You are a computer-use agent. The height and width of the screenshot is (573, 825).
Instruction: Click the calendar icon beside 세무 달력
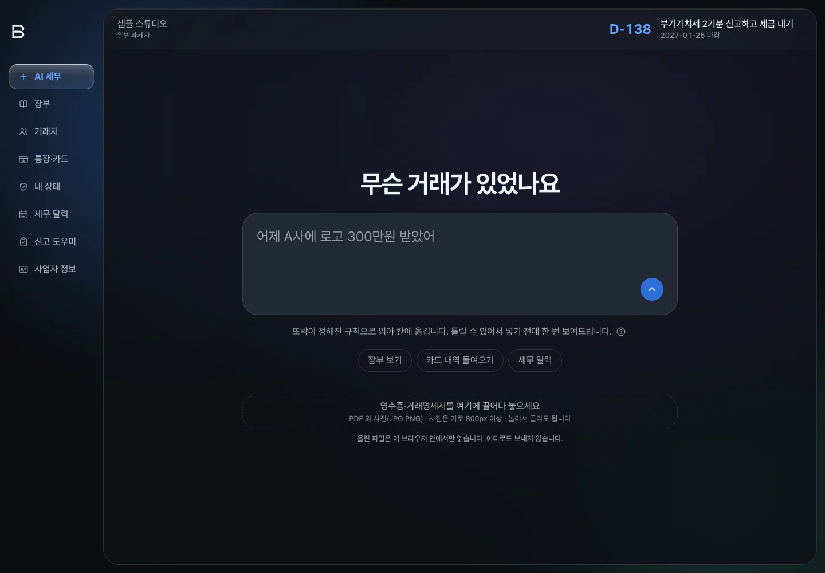pos(23,214)
